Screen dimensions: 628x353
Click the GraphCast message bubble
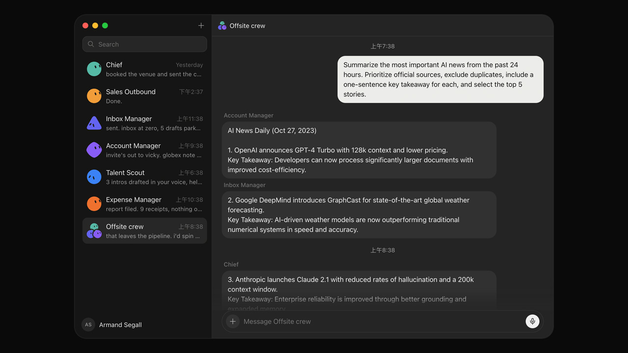coord(359,215)
